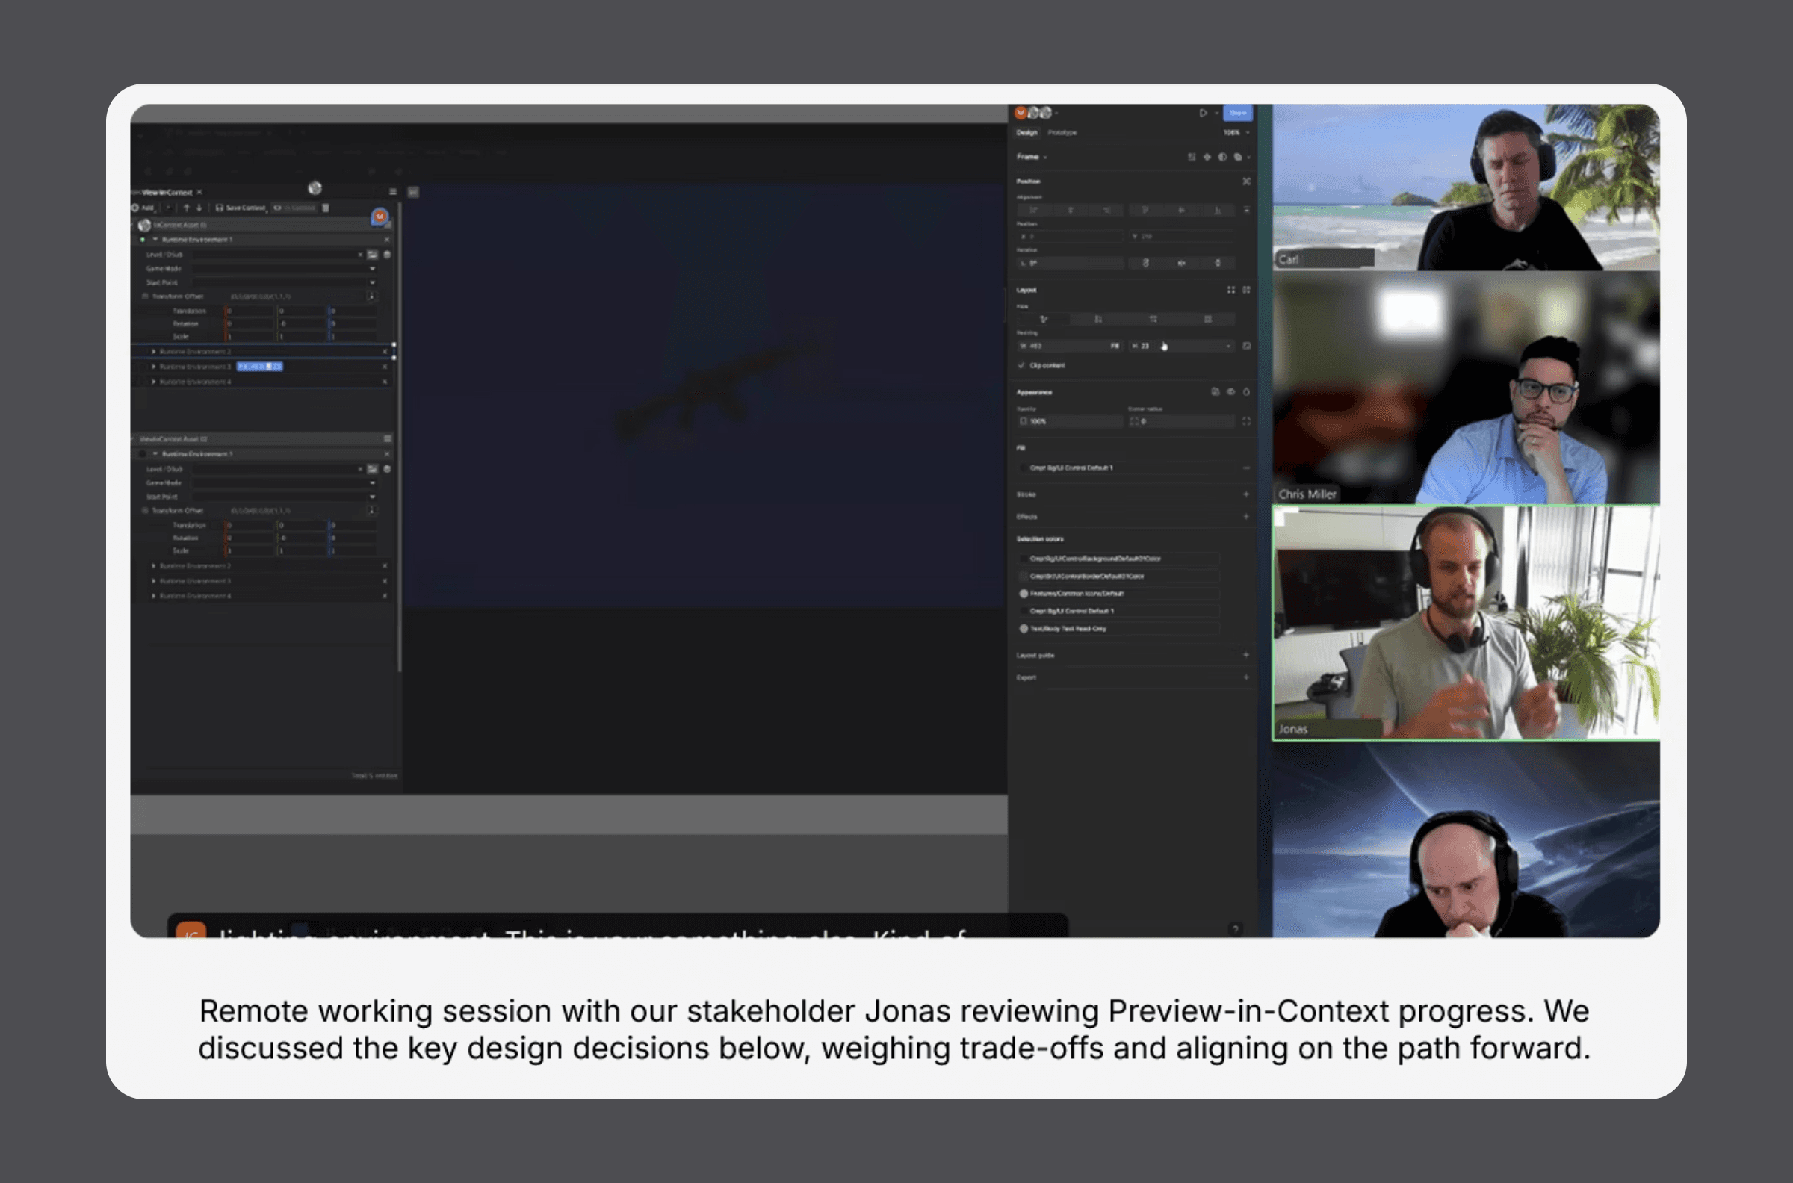Screen dimensions: 1793x1183
Task: Expand Runtime Environment 2 row
Action: (154, 352)
